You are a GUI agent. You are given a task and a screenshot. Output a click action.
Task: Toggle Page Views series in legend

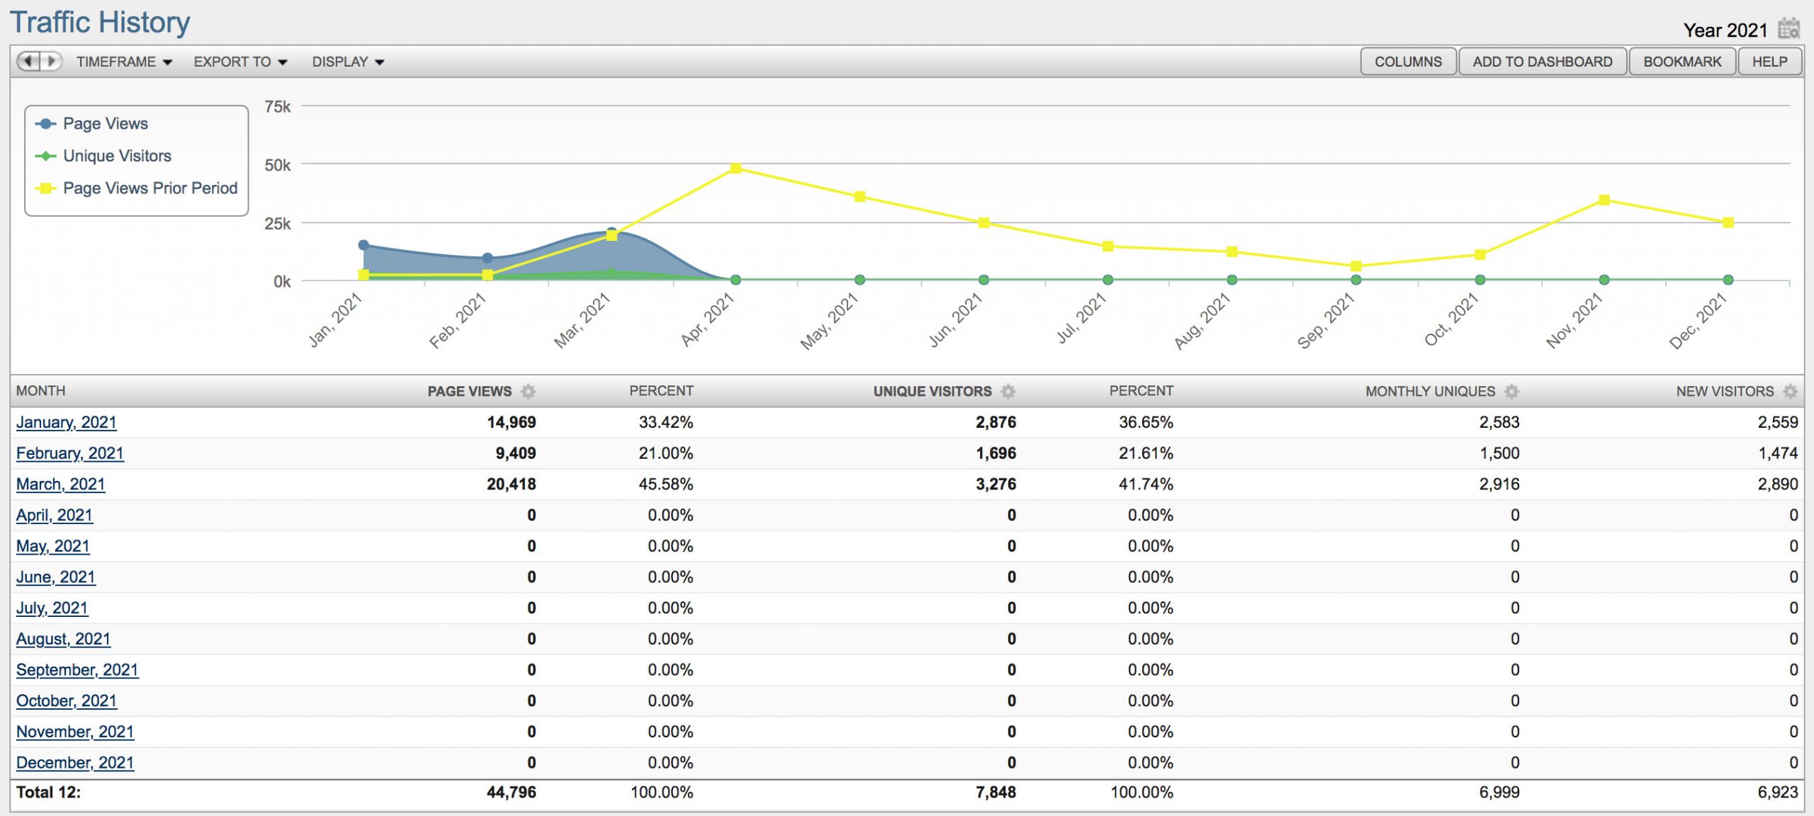[92, 123]
